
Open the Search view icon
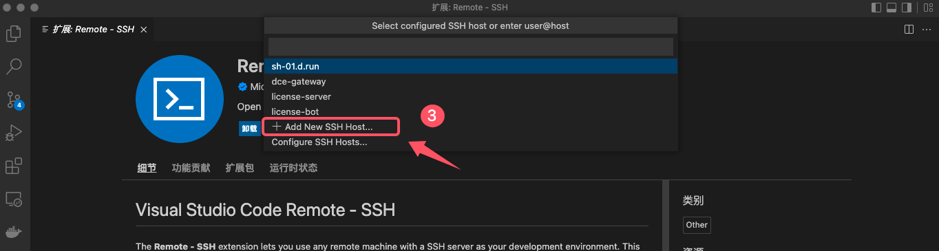(14, 66)
